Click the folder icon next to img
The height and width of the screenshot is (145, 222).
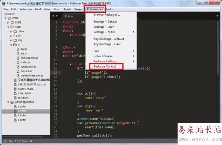[15, 40]
